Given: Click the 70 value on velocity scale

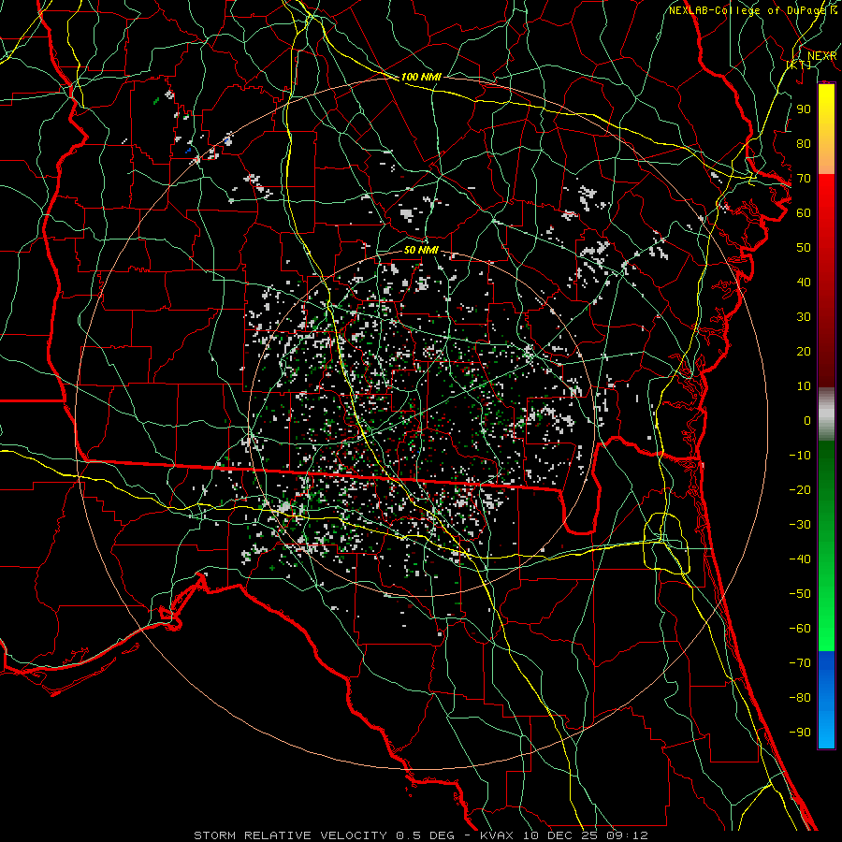Looking at the screenshot, I should [x=804, y=179].
